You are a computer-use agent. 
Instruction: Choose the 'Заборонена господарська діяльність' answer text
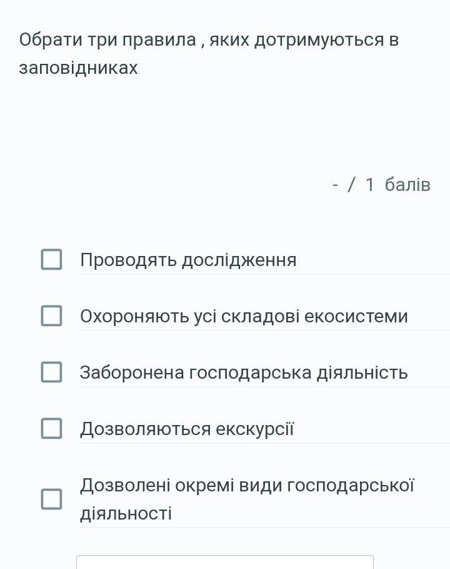coord(244,372)
